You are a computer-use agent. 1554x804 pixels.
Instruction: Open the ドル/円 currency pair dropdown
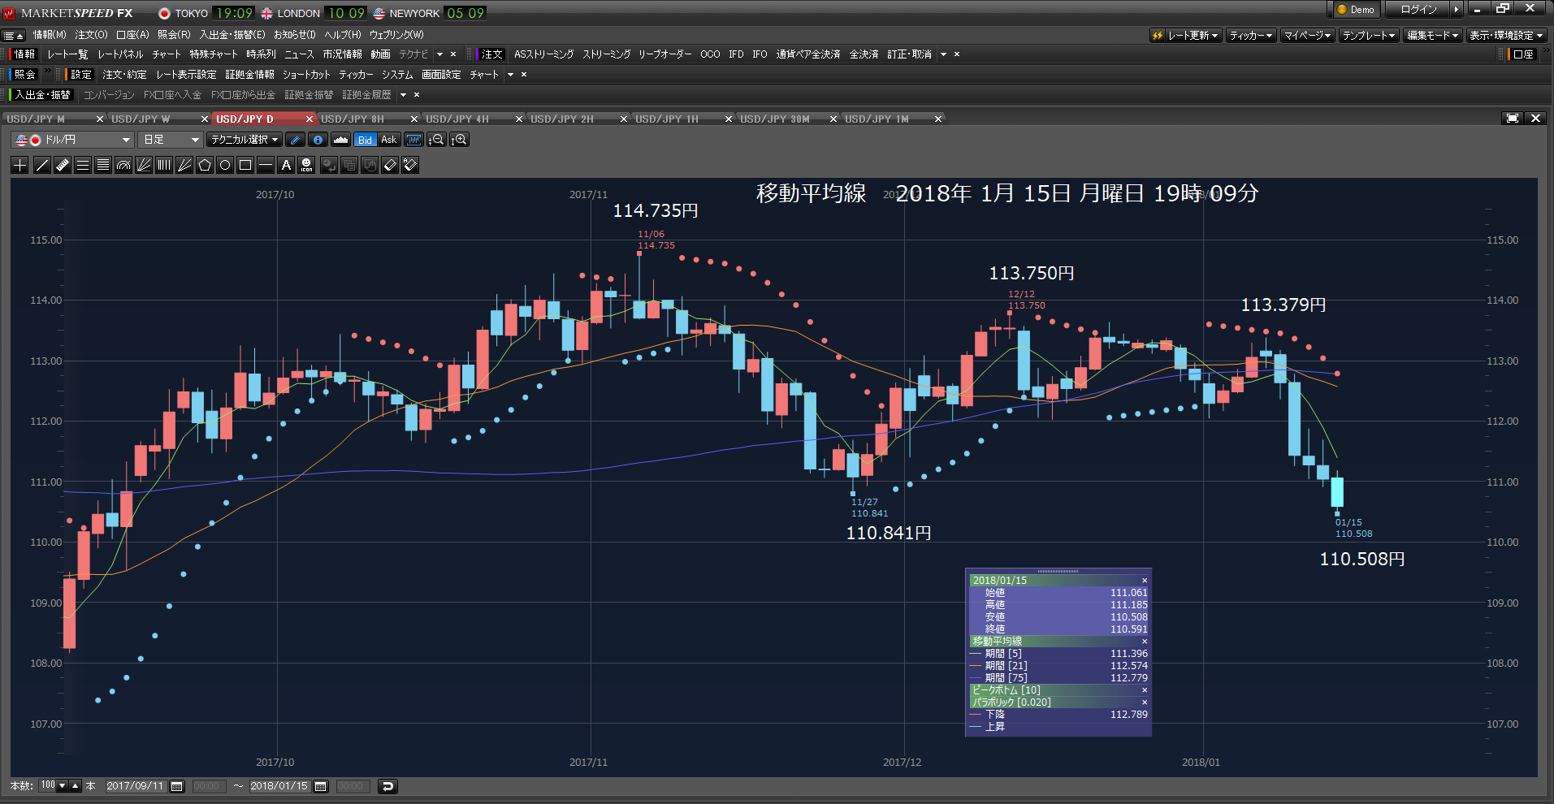(x=72, y=140)
